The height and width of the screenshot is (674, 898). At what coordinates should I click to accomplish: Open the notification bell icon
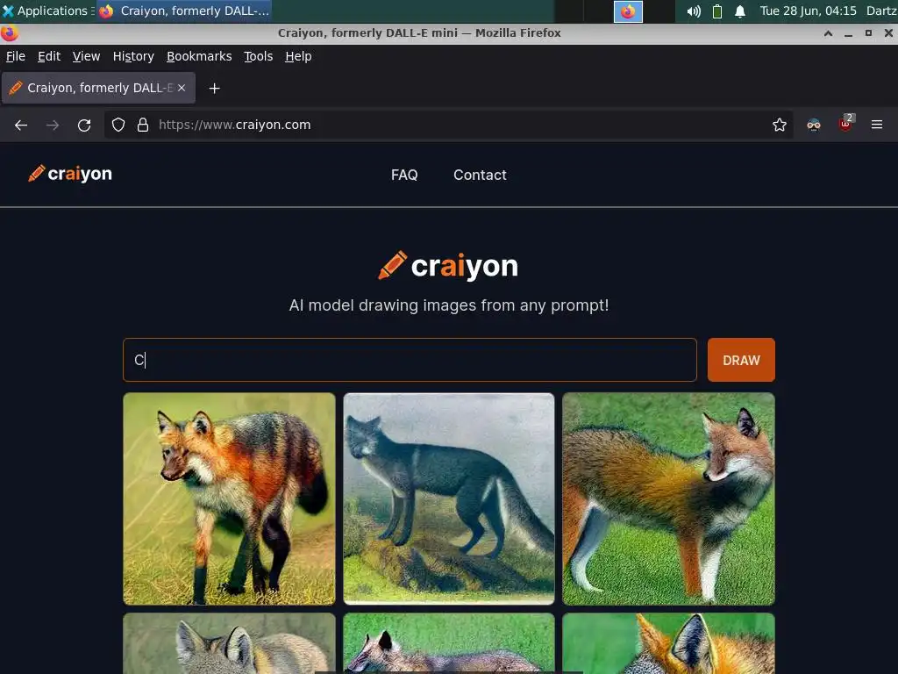click(x=740, y=11)
